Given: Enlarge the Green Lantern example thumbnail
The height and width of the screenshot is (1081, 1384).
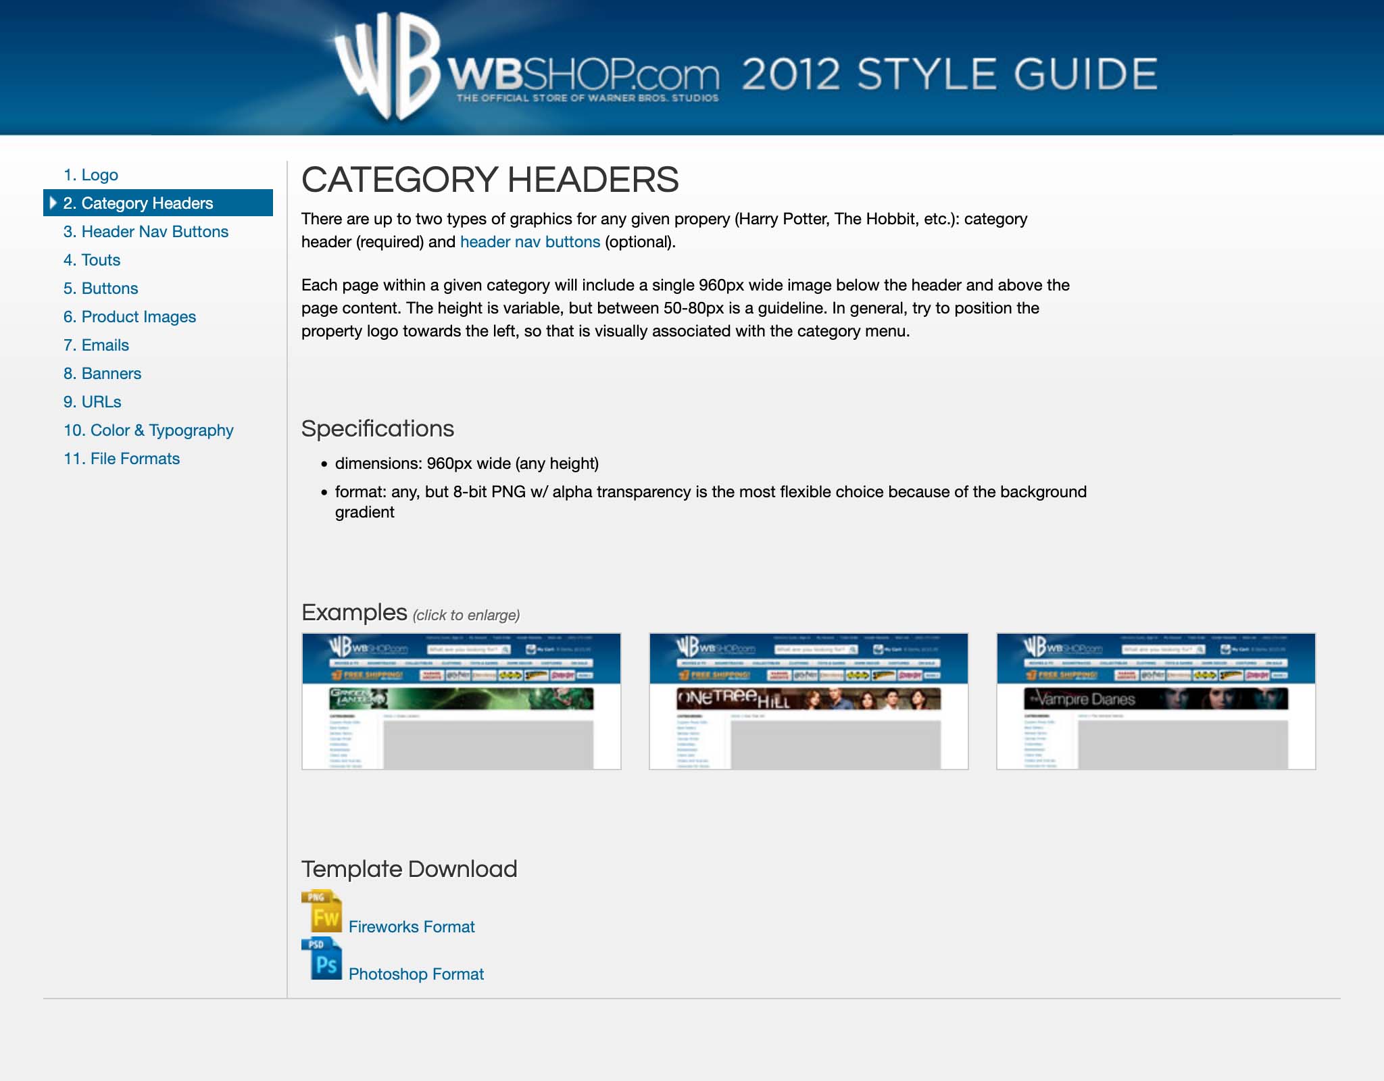Looking at the screenshot, I should (461, 701).
